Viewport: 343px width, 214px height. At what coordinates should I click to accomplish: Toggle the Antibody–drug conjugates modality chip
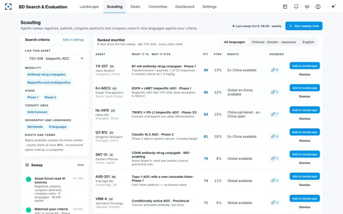click(x=46, y=74)
